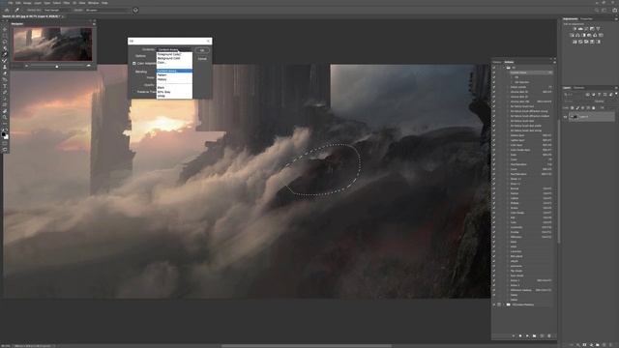
Task: Add a Hue/Saturation adjustment
Action: [572, 35]
